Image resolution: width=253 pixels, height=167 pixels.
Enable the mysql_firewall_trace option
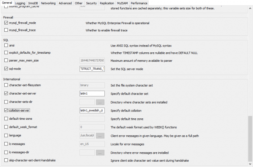coord(6,30)
